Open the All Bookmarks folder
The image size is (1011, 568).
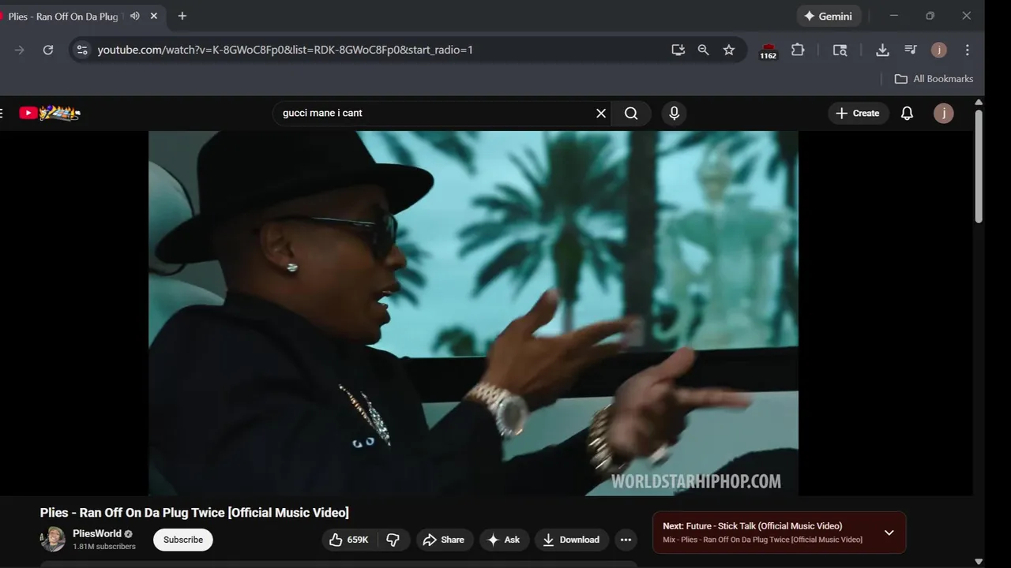point(934,79)
